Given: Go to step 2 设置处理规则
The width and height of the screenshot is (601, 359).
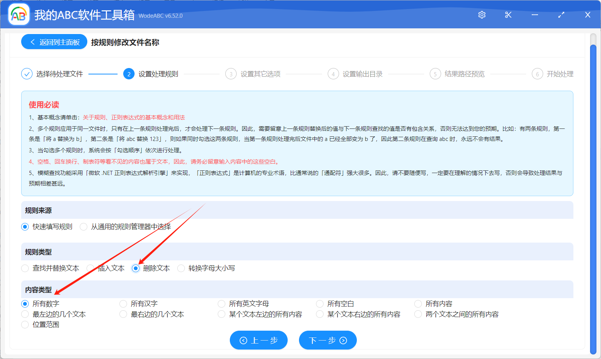Looking at the screenshot, I should point(129,74).
